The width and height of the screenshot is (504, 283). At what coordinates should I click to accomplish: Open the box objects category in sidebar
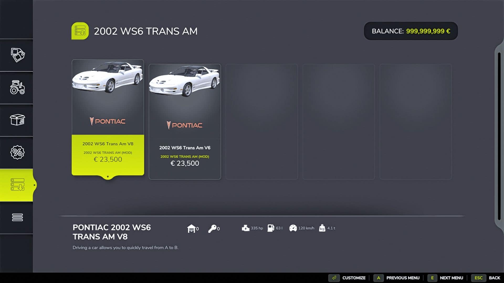[17, 120]
